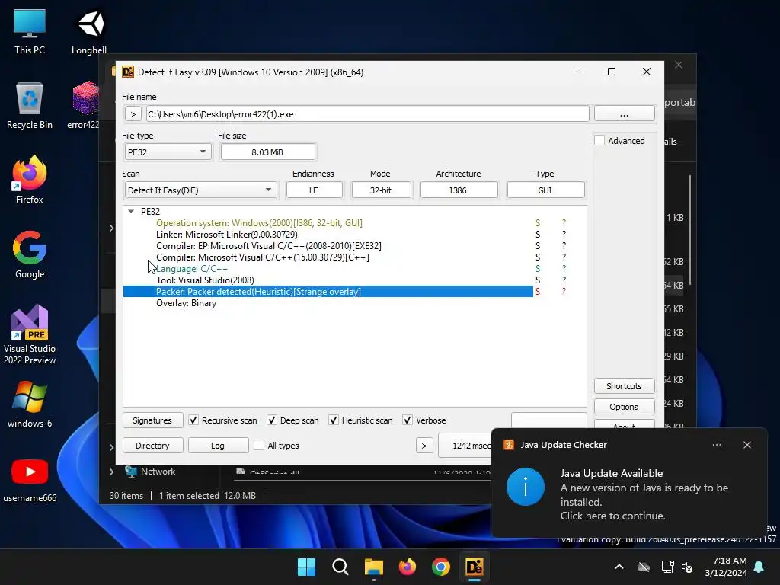
Task: Click Network in the Explorer sidebar
Action: click(x=158, y=472)
